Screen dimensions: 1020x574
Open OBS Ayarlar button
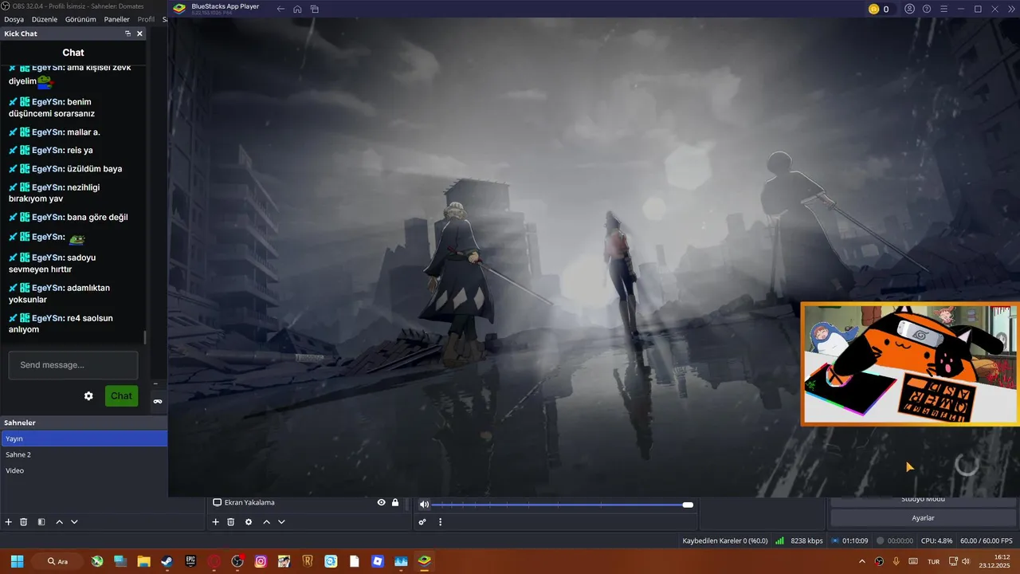tap(923, 518)
